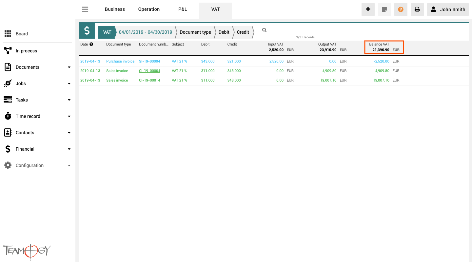Switch to the Business tab
This screenshot has width=472, height=262.
tap(115, 9)
